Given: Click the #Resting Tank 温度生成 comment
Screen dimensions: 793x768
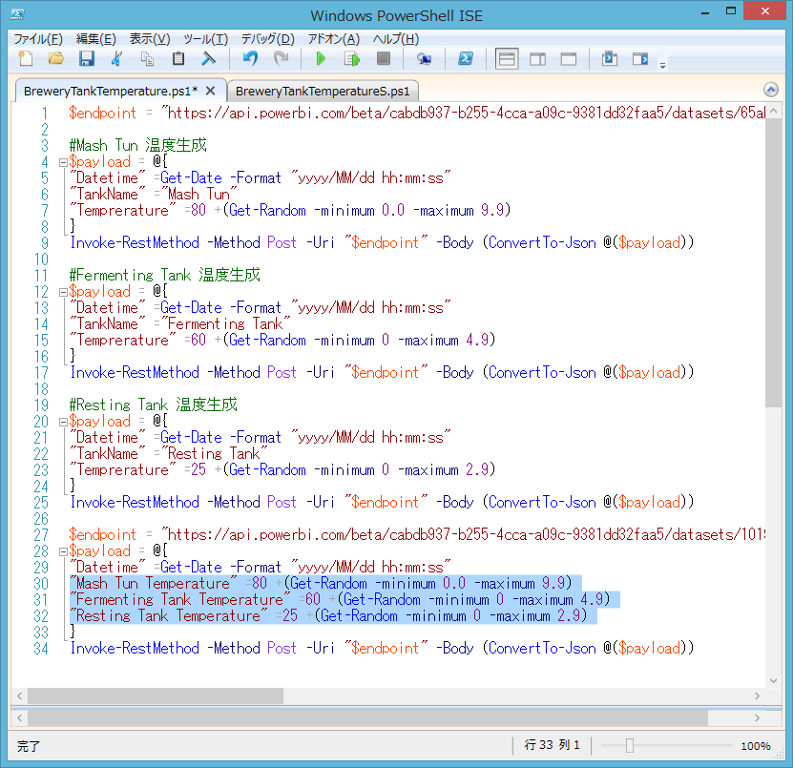Looking at the screenshot, I should tap(154, 405).
